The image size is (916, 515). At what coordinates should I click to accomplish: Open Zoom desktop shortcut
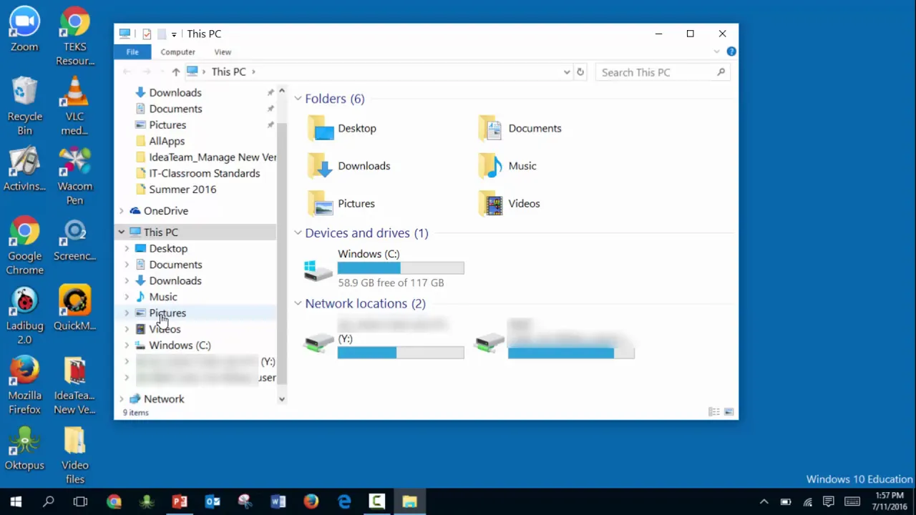click(x=24, y=31)
